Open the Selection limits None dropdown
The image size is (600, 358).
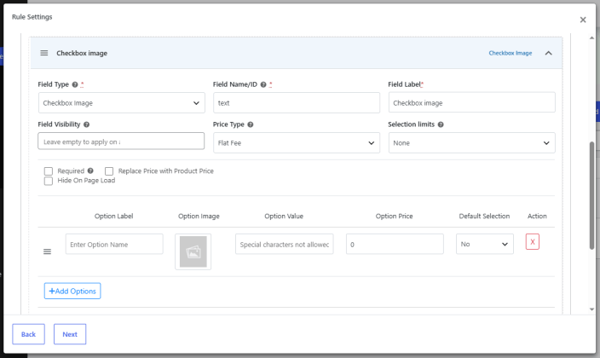coord(472,143)
